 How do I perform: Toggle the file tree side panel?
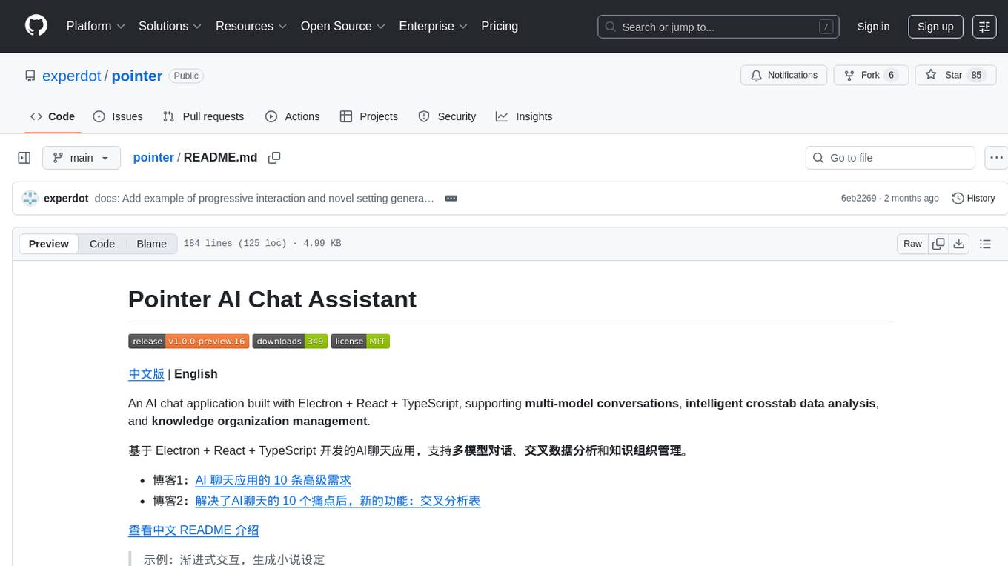(x=24, y=158)
